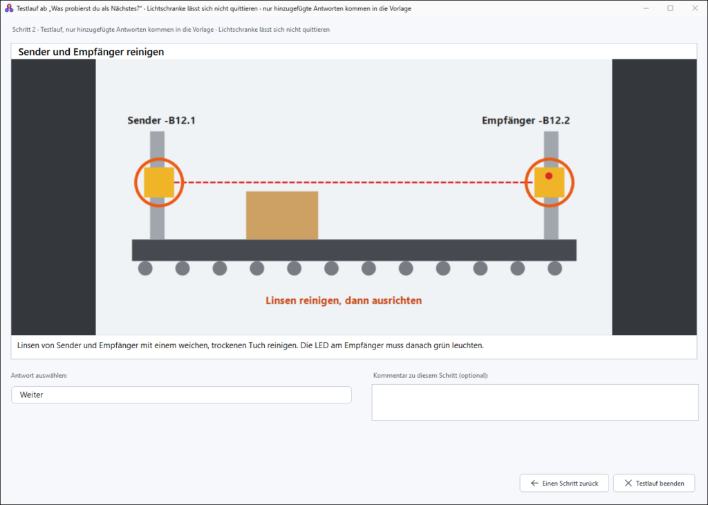Click into the optional Kommentar text field
This screenshot has width=708, height=505.
(x=535, y=402)
